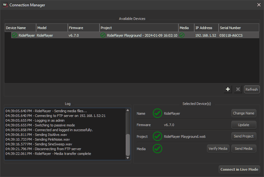
Task: Click the Media column green checkmark in table
Action: coord(182,35)
